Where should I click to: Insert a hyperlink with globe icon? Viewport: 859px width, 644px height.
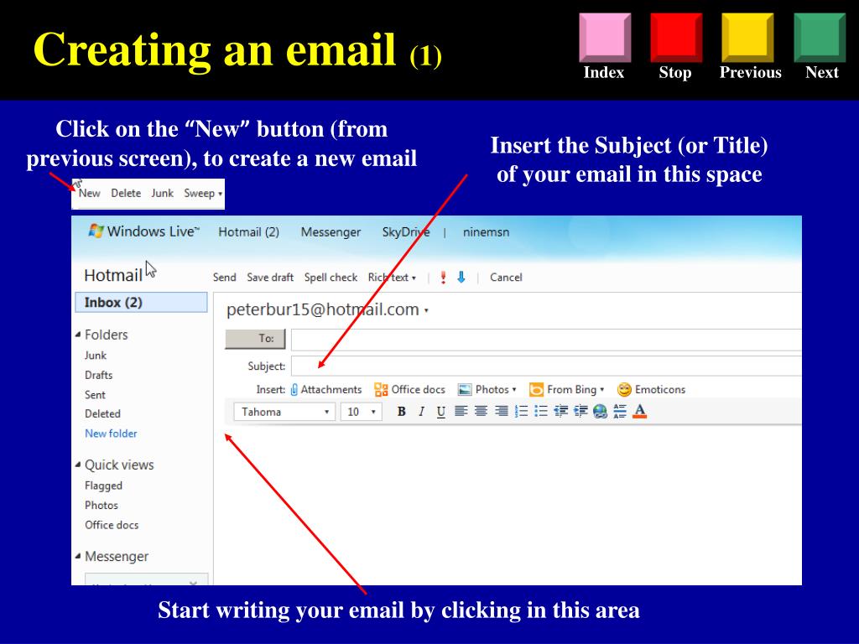600,411
